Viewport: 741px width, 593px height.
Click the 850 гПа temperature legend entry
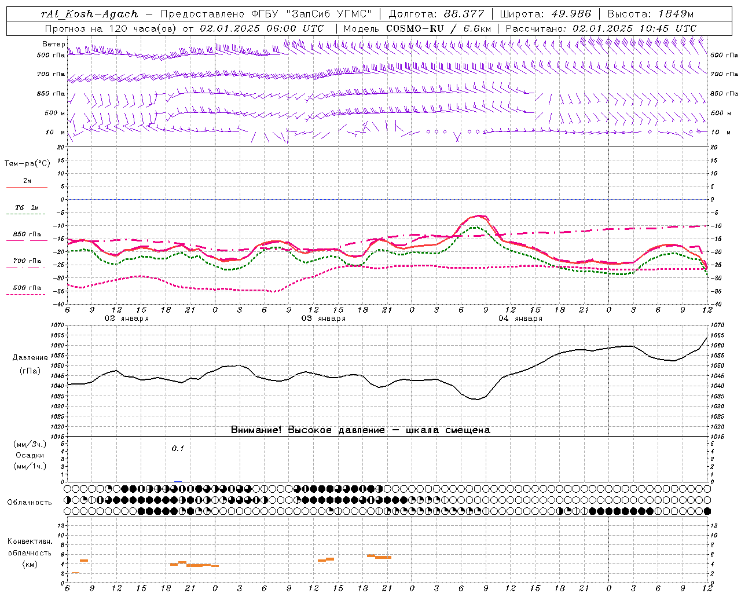[27, 235]
